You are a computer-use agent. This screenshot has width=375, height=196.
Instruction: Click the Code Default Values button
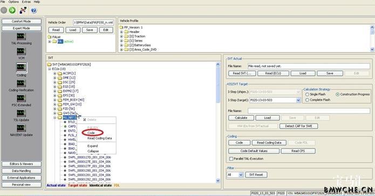pos(254,151)
